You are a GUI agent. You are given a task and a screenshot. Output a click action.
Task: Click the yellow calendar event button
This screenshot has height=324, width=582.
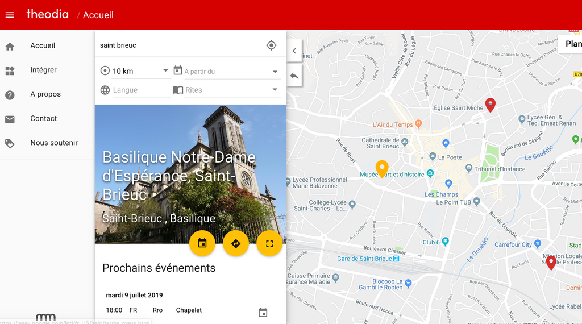[202, 243]
